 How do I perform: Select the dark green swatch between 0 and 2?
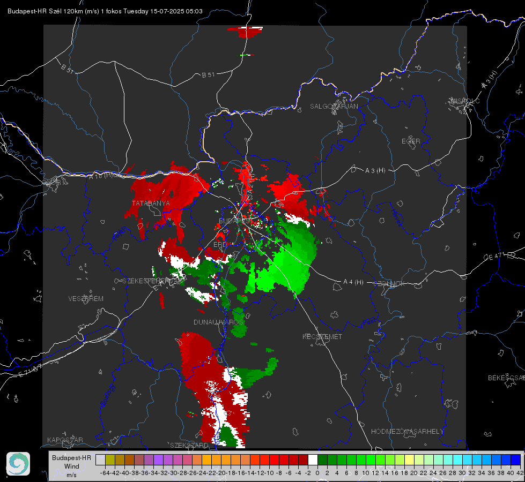(x=322, y=460)
